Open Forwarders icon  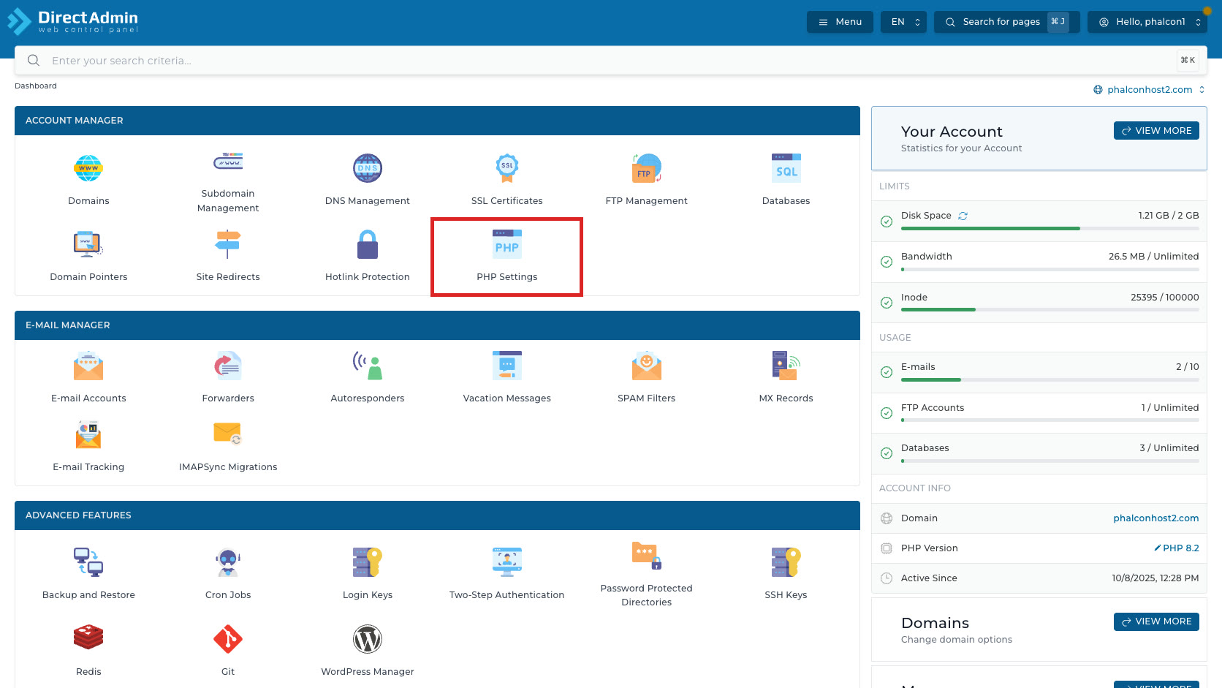[228, 366]
